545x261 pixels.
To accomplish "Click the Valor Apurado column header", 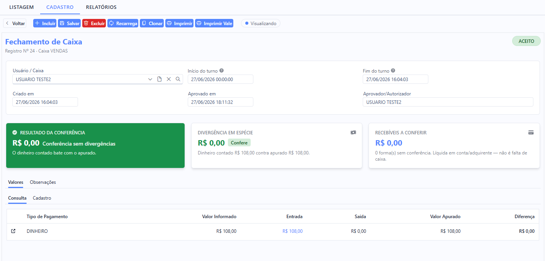I will click(445, 217).
